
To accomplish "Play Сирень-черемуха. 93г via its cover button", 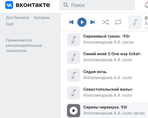I will pos(74,111).
